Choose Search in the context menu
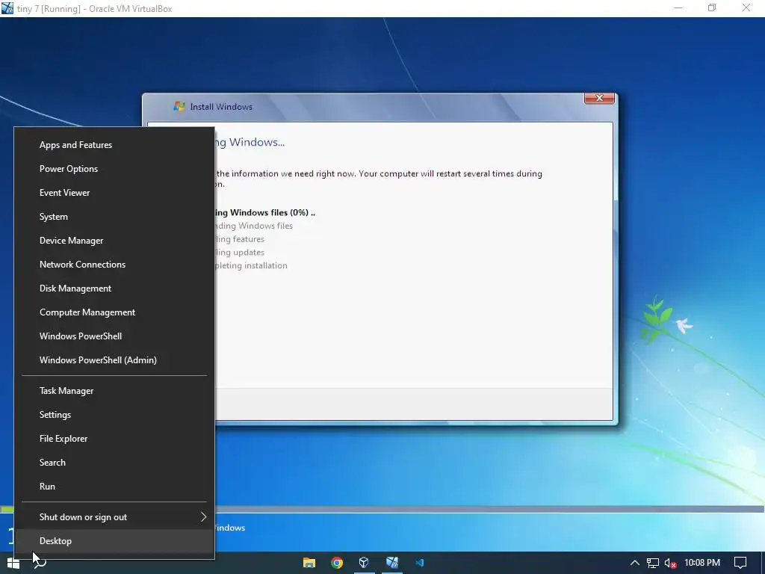This screenshot has width=765, height=574. click(114, 463)
